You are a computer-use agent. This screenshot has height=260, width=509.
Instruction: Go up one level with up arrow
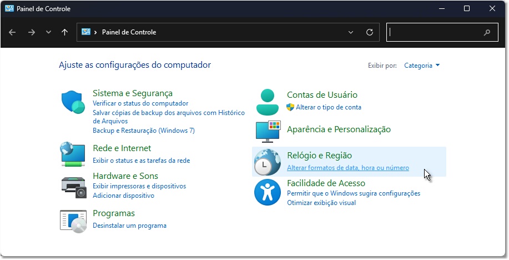point(64,32)
